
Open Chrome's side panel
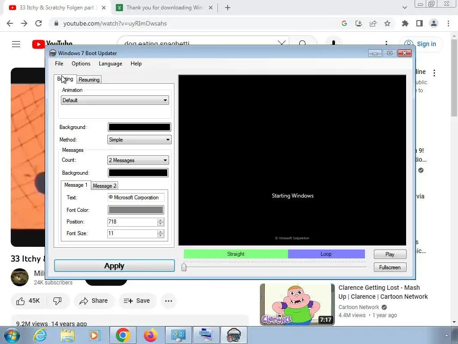click(420, 23)
